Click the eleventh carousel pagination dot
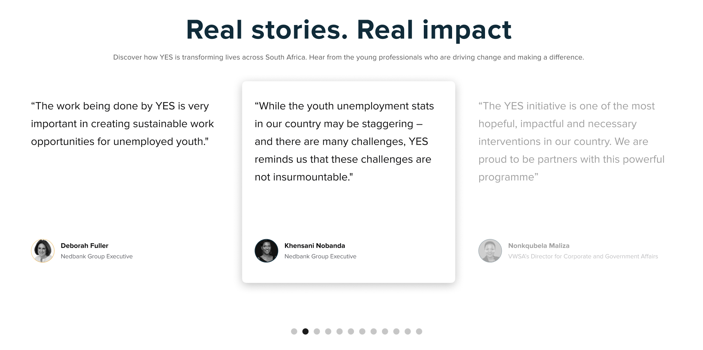703x350 pixels. 408,331
